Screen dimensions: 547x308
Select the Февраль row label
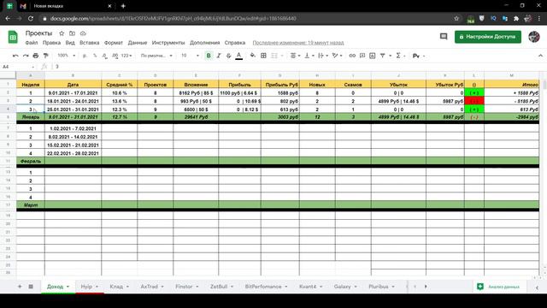[31, 161]
